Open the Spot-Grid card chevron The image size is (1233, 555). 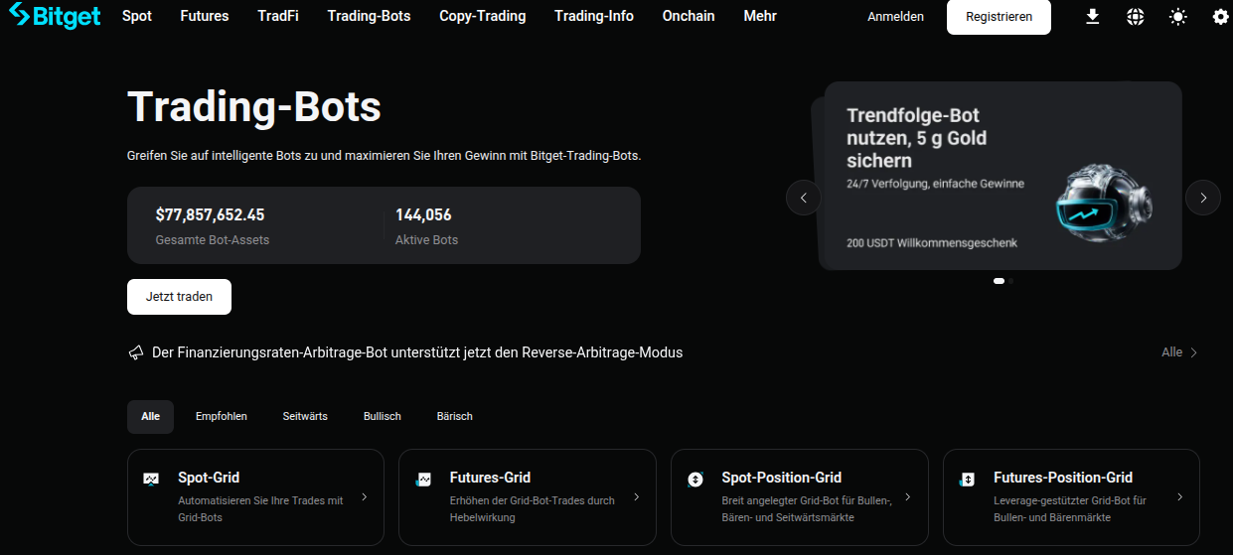(x=365, y=496)
